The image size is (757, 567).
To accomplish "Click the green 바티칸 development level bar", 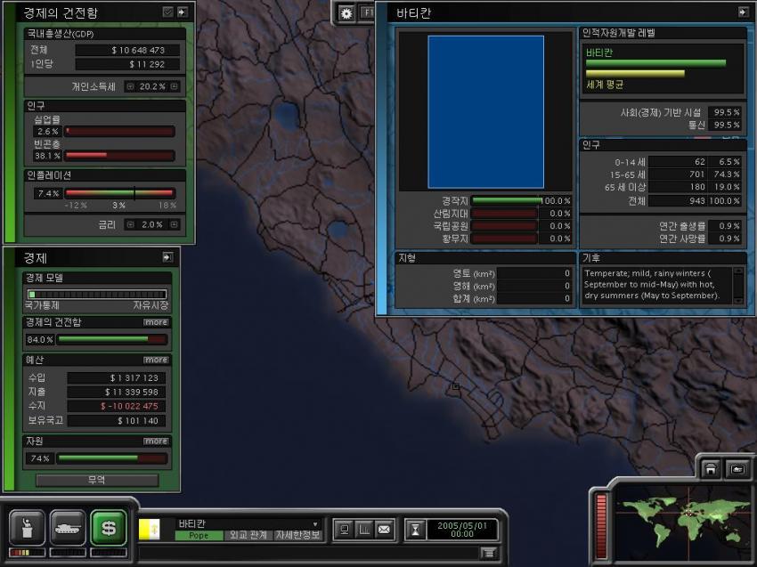I will (655, 62).
